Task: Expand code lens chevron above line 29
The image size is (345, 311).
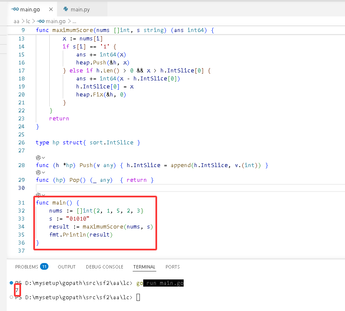Action: pyautogui.click(x=43, y=173)
